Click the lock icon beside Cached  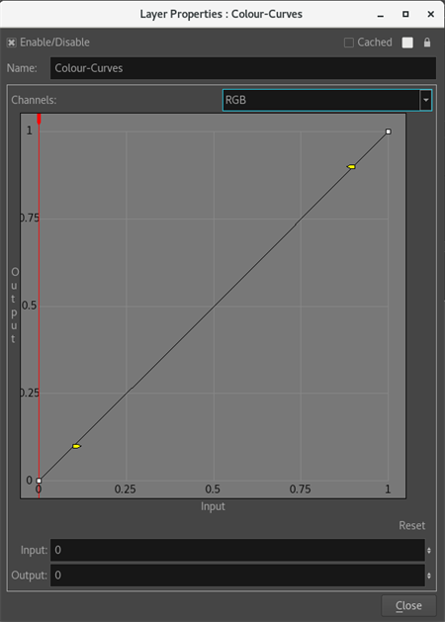point(427,43)
